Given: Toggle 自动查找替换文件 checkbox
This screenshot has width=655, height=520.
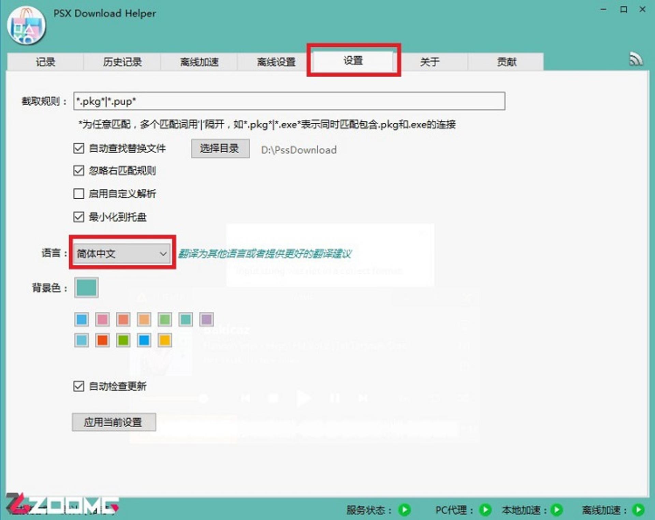Looking at the screenshot, I should (79, 148).
